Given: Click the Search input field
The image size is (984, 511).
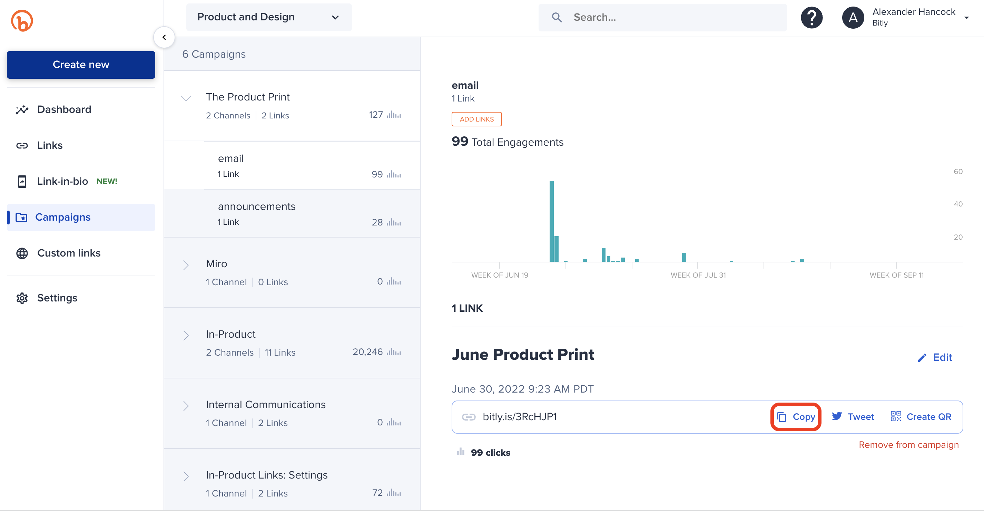Looking at the screenshot, I should point(665,16).
